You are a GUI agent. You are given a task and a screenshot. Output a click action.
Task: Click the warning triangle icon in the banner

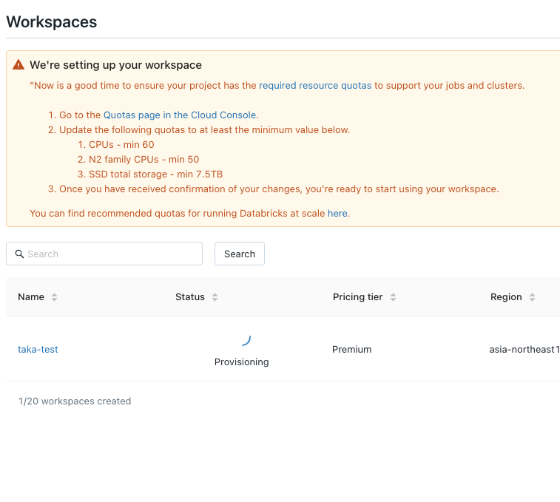point(18,65)
